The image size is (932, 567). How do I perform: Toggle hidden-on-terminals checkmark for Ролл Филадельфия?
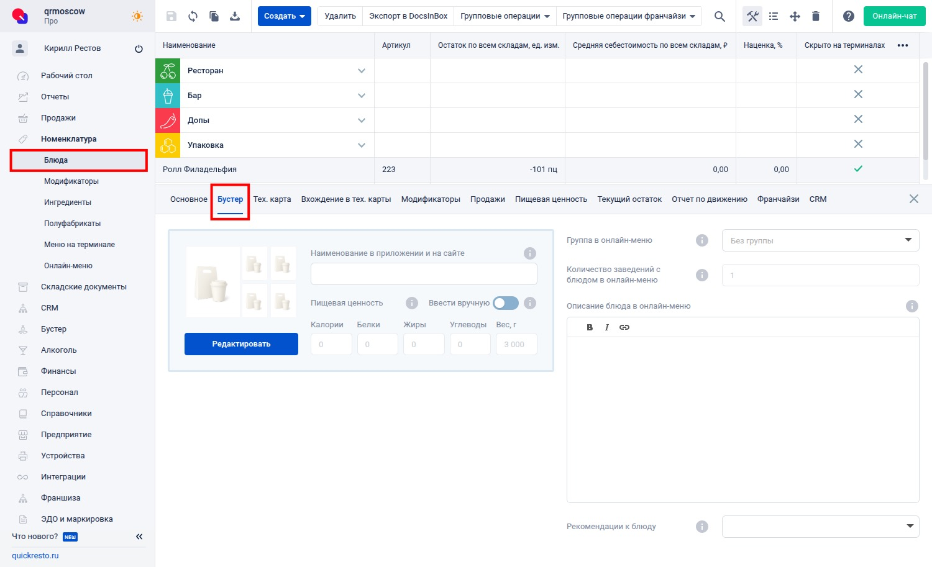pos(858,169)
